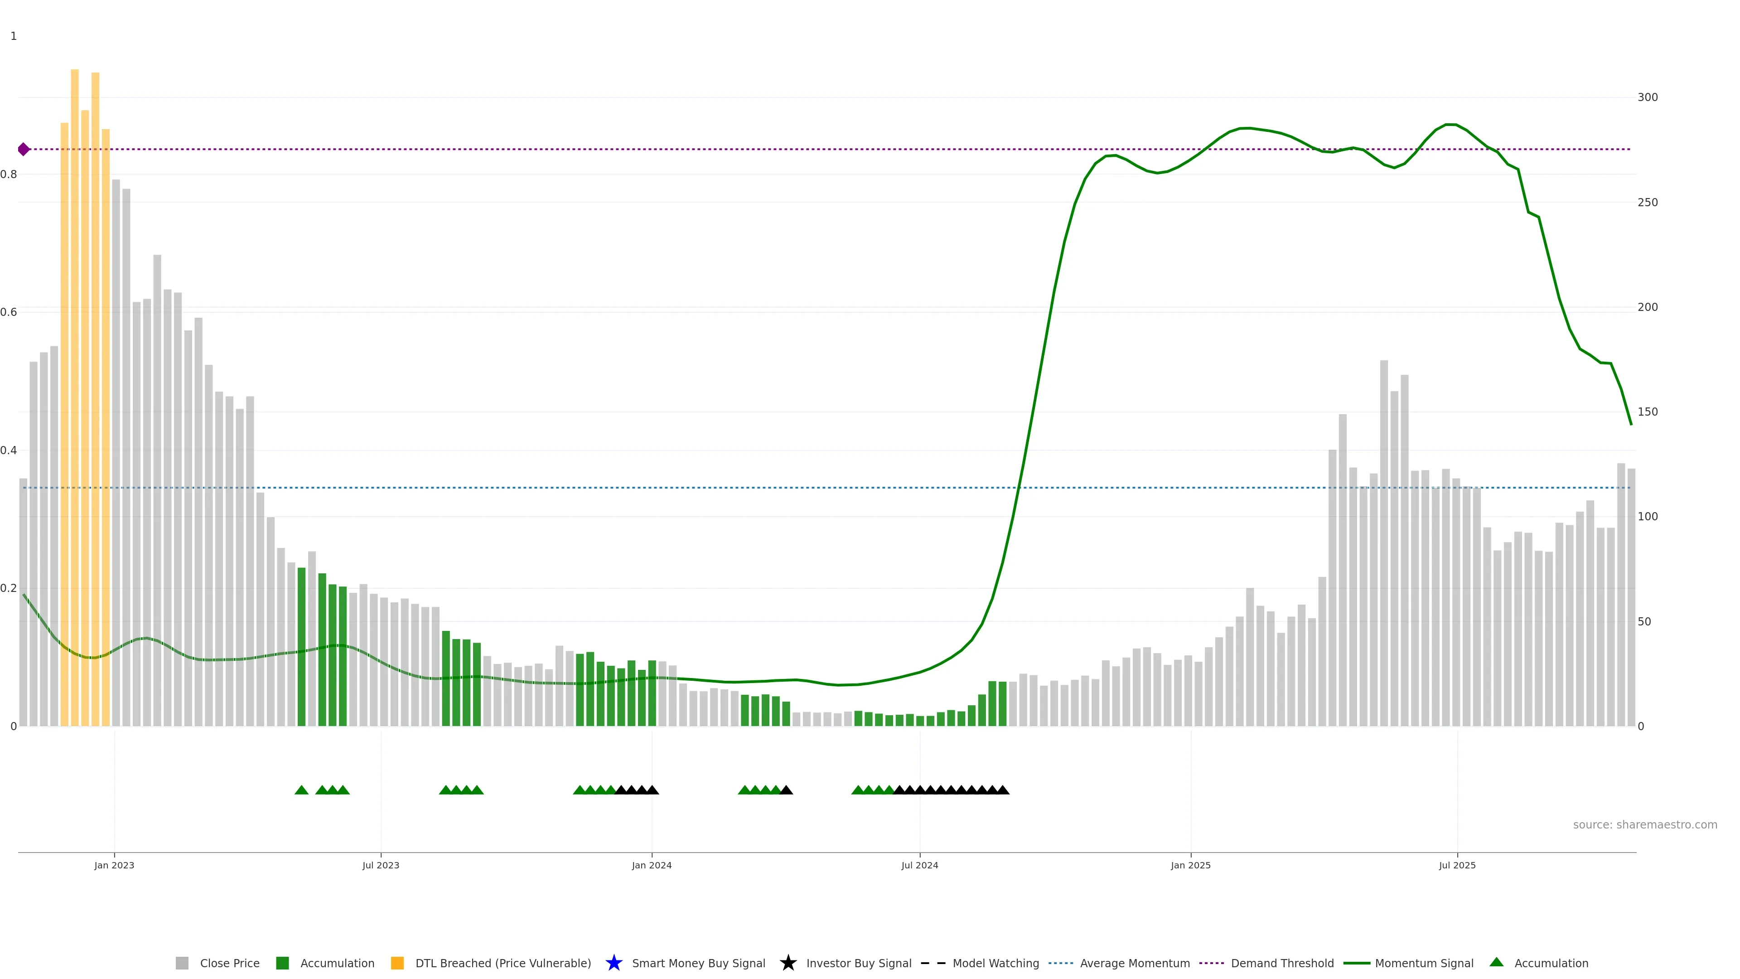Click the black Investor Buy Signal star
This screenshot has height=979, width=1740.
point(788,963)
